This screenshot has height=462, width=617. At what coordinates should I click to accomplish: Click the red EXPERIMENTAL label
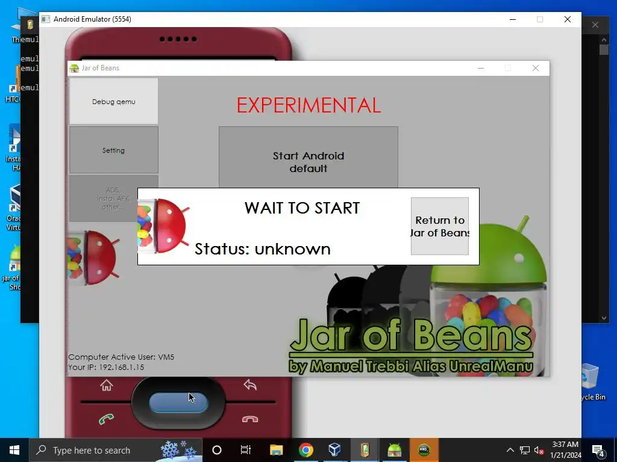coord(308,105)
